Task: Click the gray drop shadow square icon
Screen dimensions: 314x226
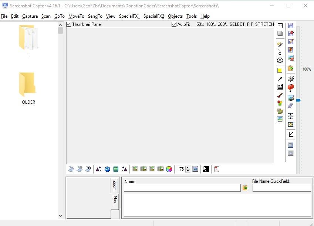Action: 280,34
